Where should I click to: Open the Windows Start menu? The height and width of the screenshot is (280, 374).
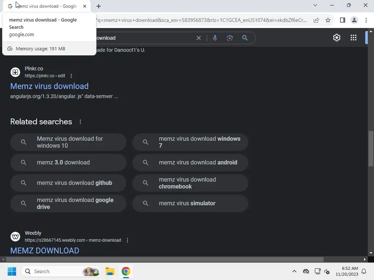[x=12, y=271]
